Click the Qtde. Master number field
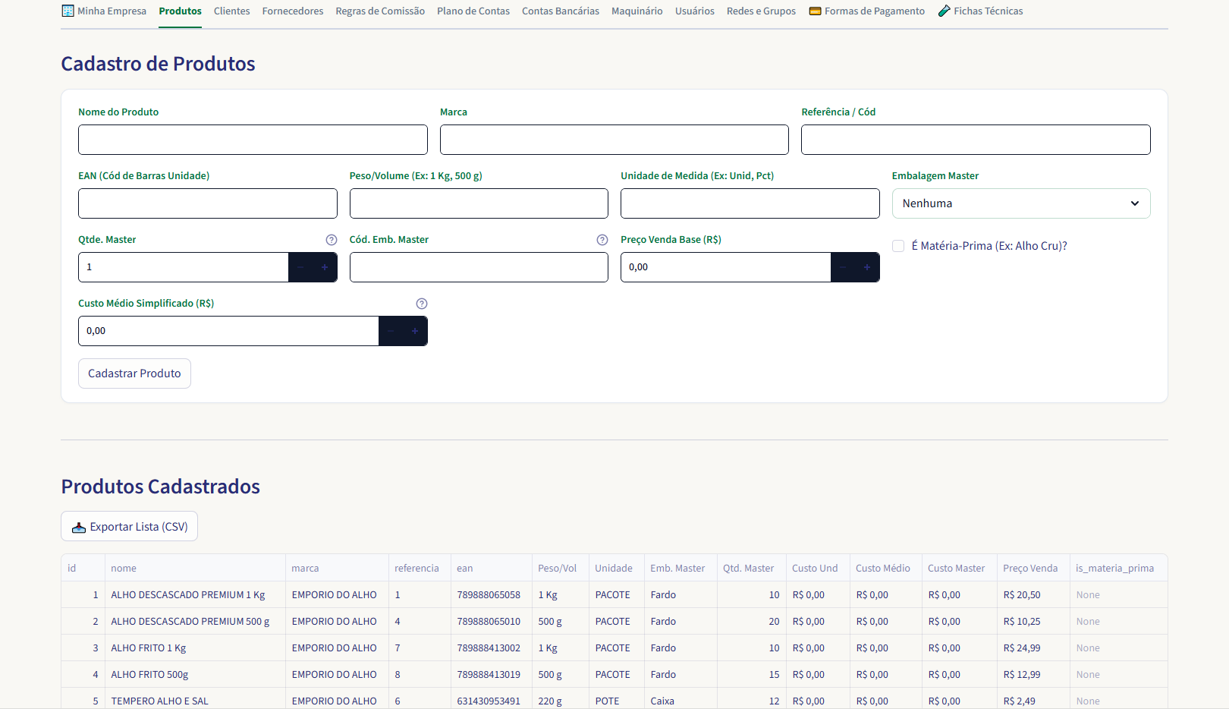1229x709 pixels. pos(184,267)
